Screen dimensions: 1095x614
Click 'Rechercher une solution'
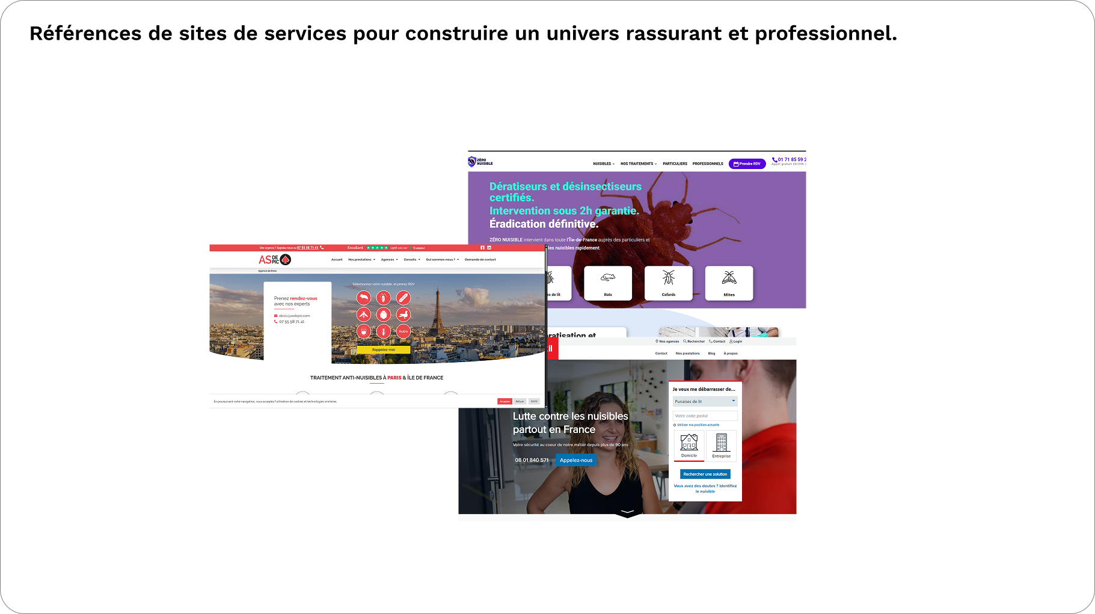click(705, 474)
